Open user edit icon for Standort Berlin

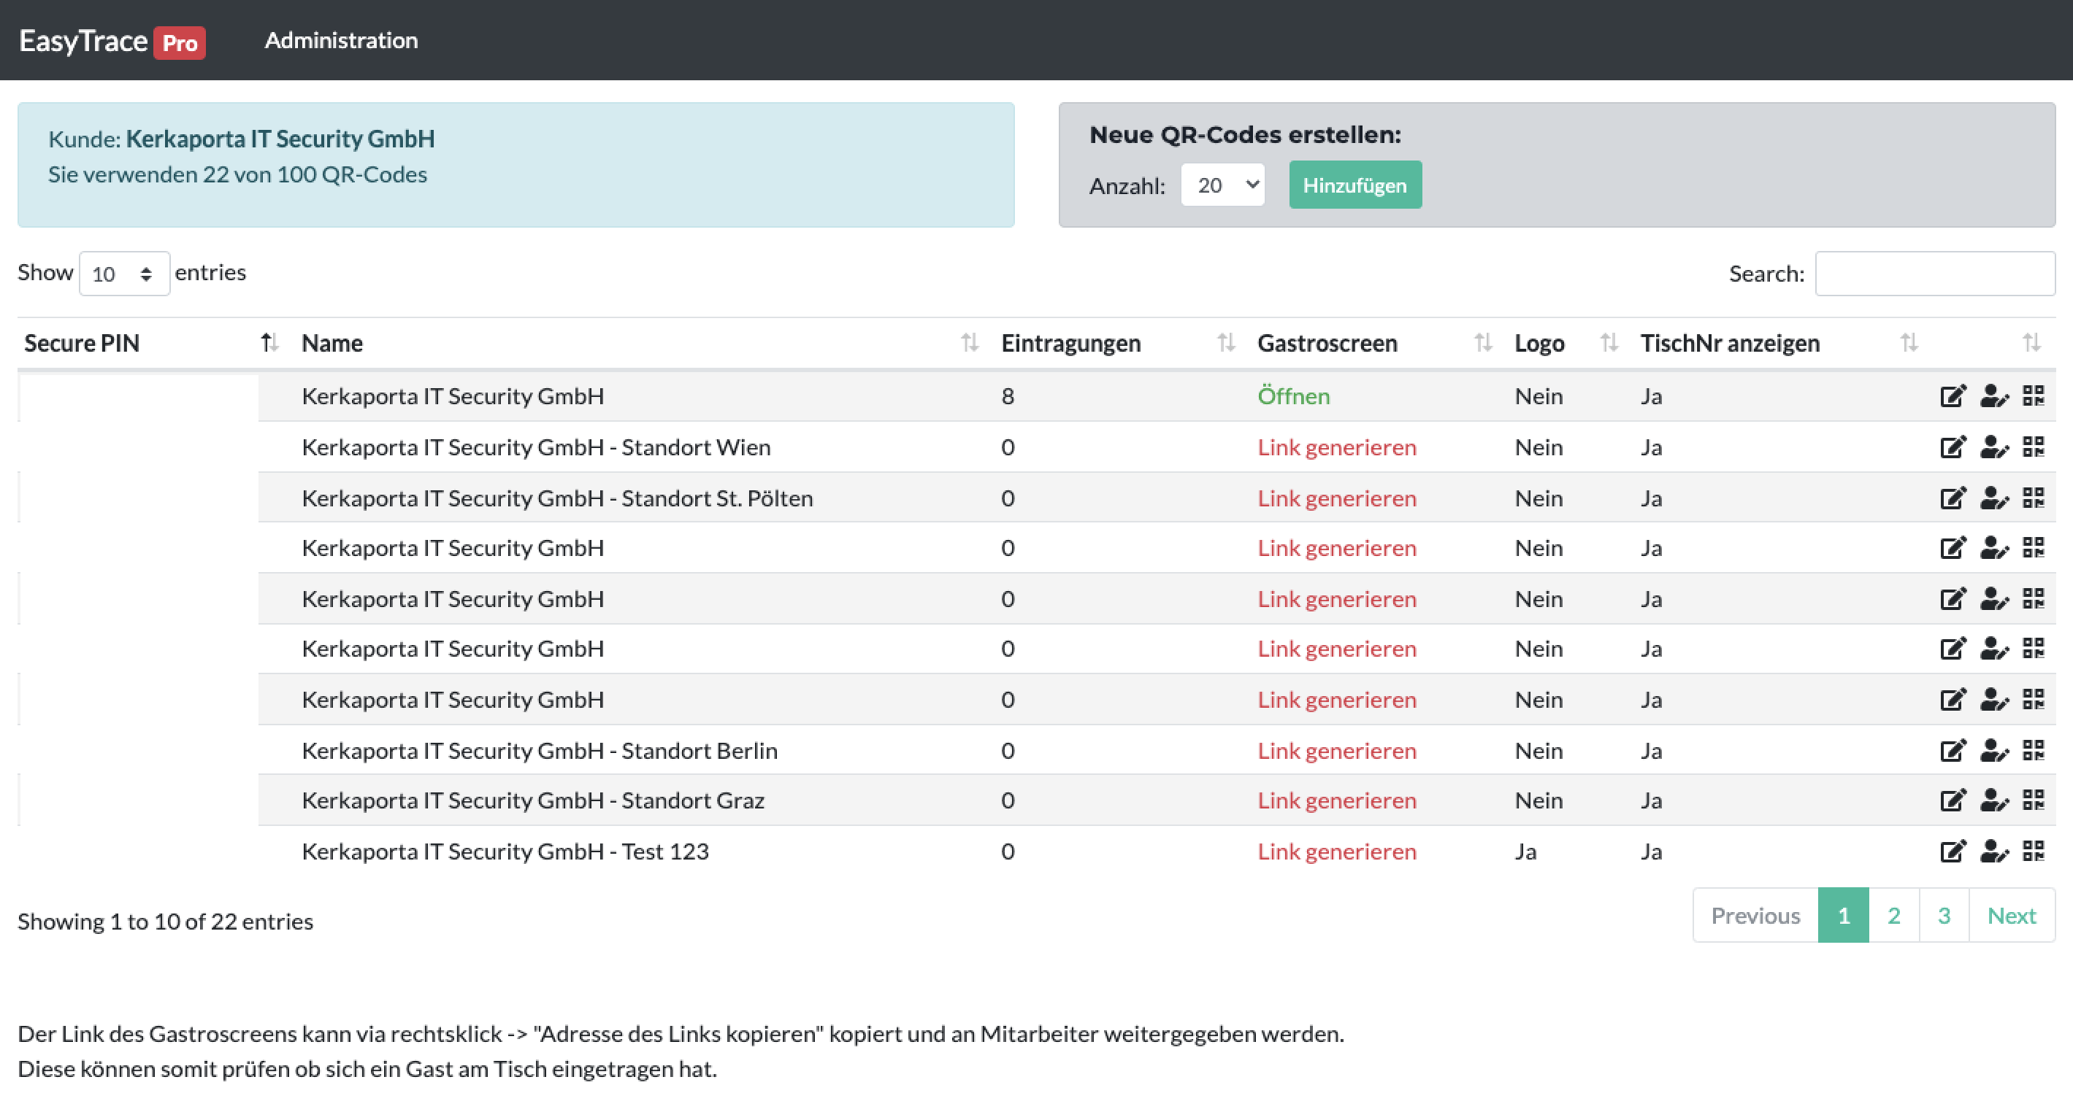coord(1994,750)
